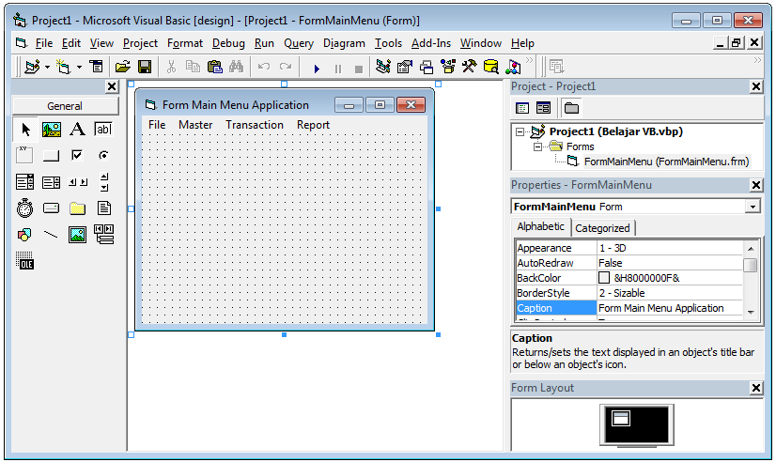Open the Tools menu

pos(388,43)
